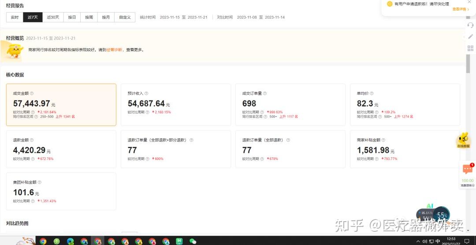Select the 近7天 tab
Image resolution: width=476 pixels, height=245 pixels.
point(33,17)
